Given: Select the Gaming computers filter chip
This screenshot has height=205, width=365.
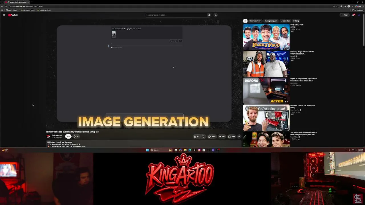Looking at the screenshot, I should coord(271,21).
